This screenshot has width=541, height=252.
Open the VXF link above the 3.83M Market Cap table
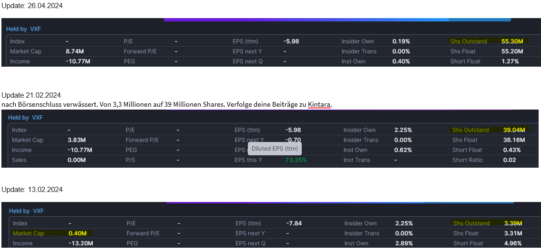click(37, 118)
